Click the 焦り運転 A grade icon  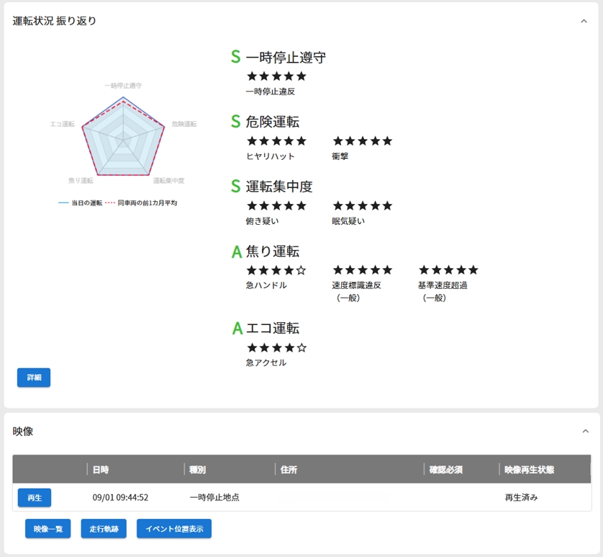[236, 251]
